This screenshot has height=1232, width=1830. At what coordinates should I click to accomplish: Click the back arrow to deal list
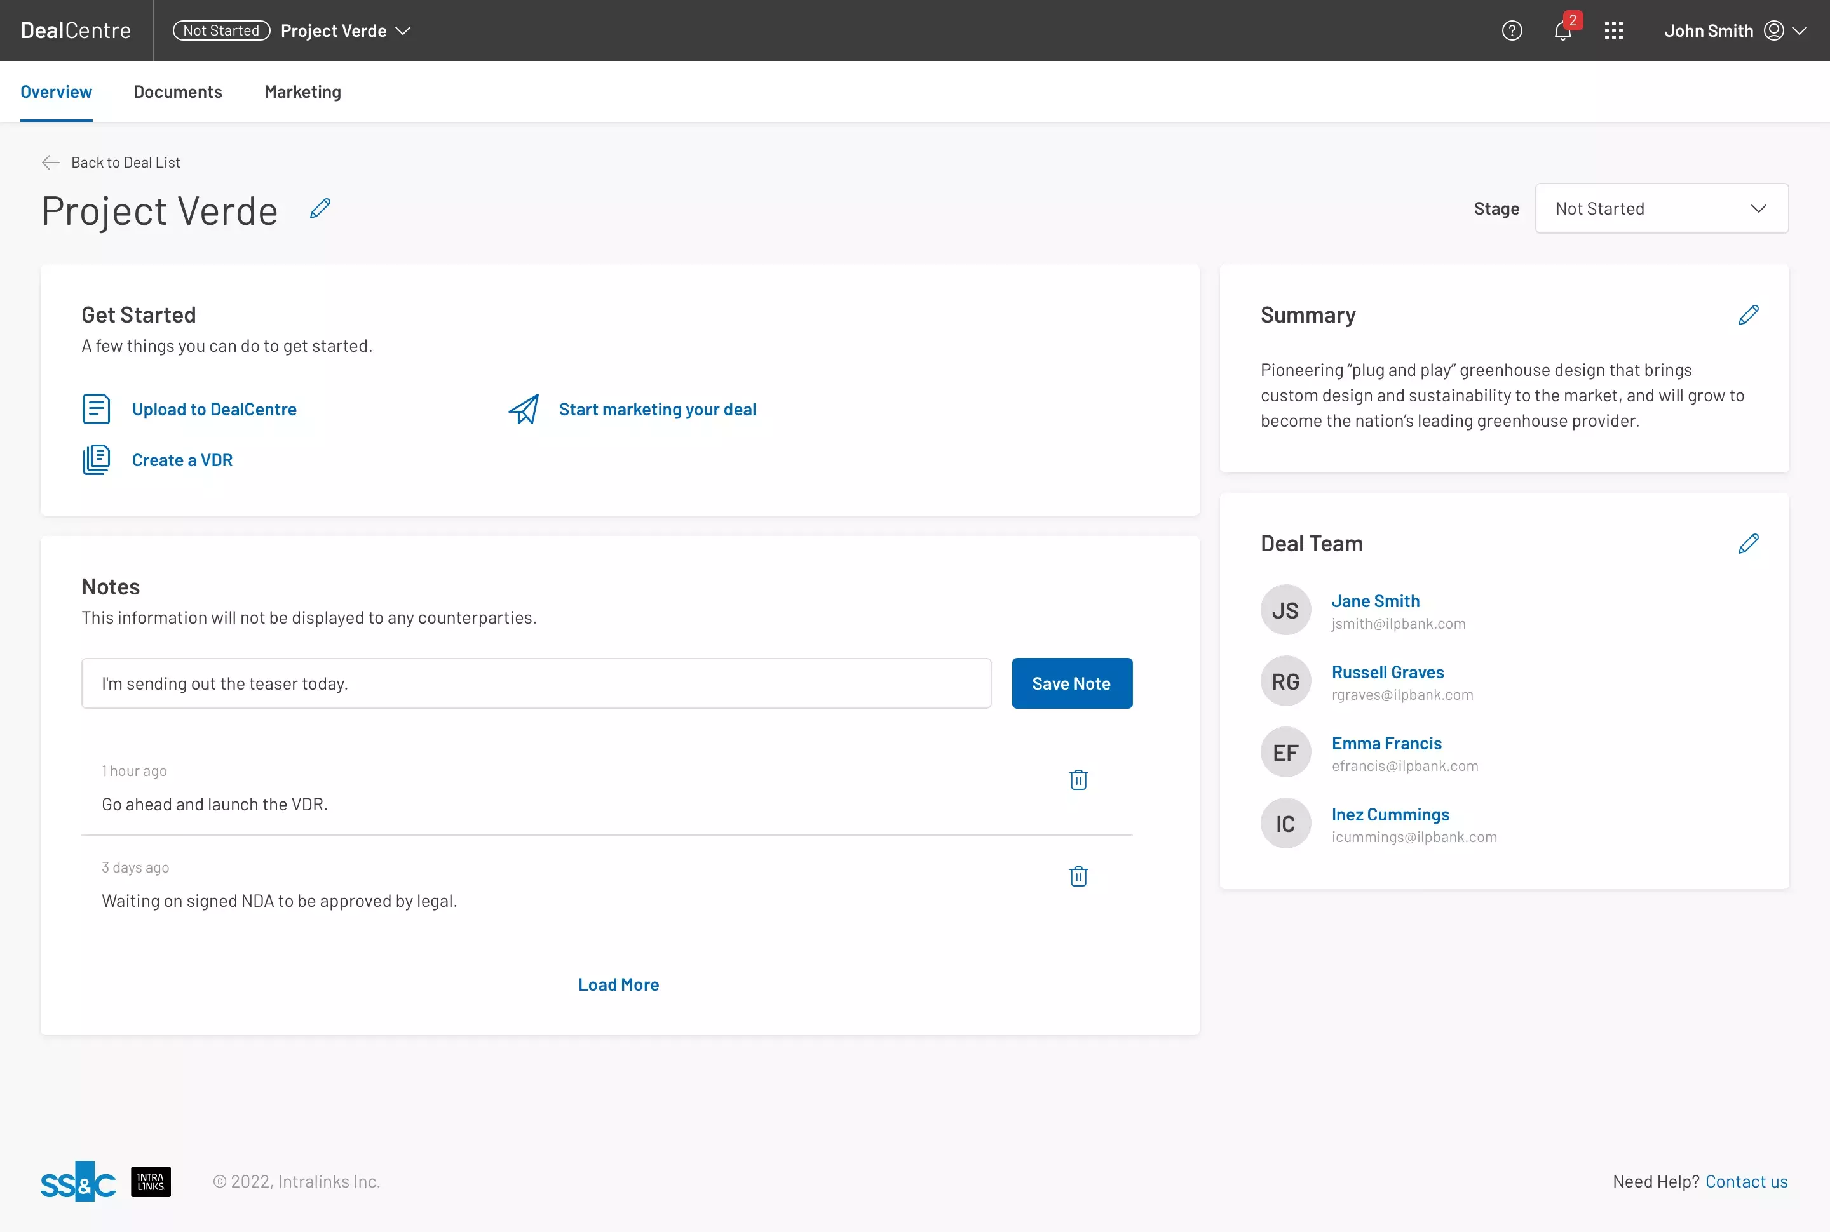(x=50, y=163)
